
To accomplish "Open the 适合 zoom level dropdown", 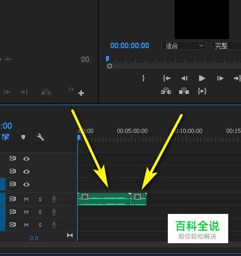I will point(184,46).
